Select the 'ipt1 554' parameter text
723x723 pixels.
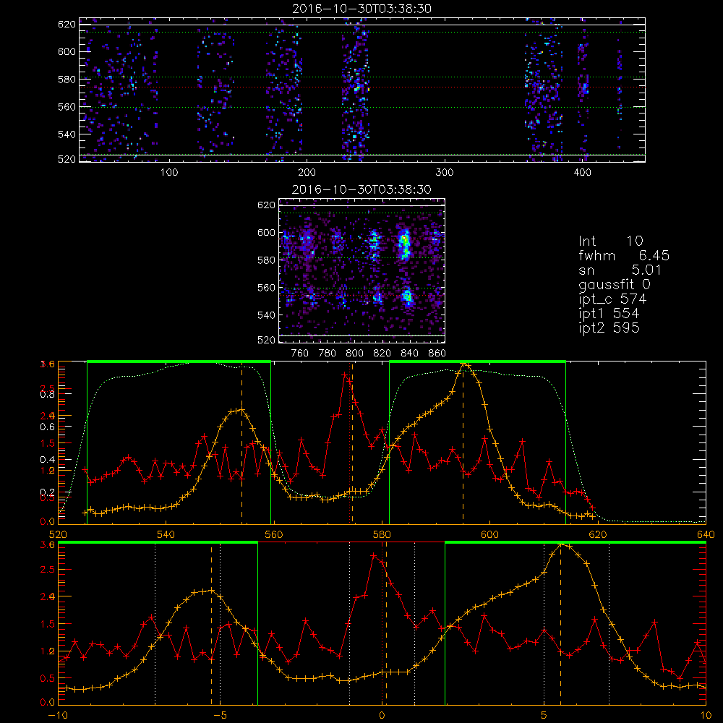(609, 314)
